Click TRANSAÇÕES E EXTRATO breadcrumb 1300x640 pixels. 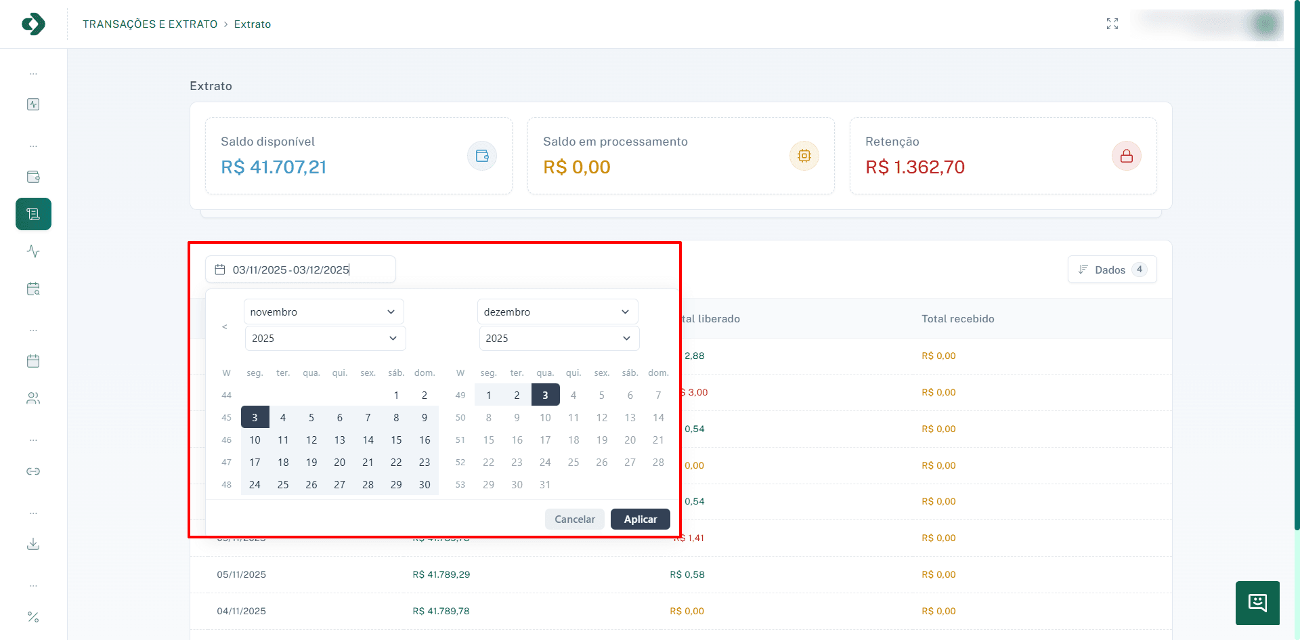(x=150, y=24)
